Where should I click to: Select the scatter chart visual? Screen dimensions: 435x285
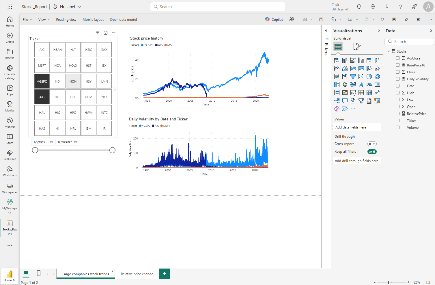361,77
